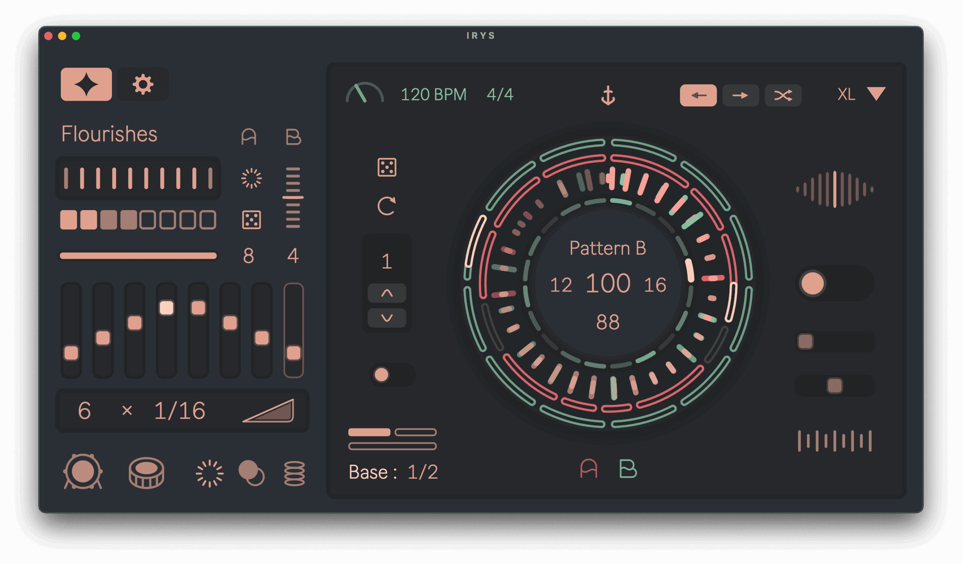Select the sparkle star tab
Image resolution: width=962 pixels, height=564 pixels.
(x=86, y=84)
